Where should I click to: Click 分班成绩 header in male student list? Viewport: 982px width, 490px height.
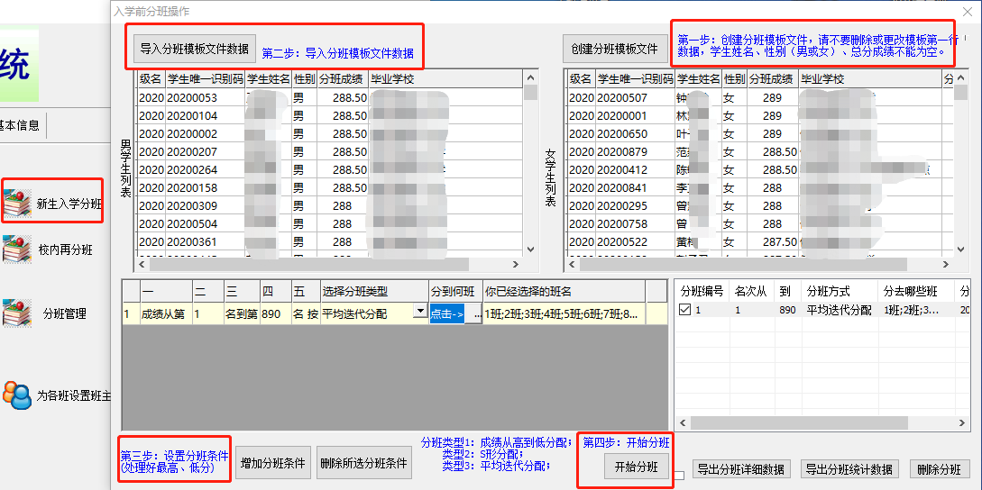(343, 79)
